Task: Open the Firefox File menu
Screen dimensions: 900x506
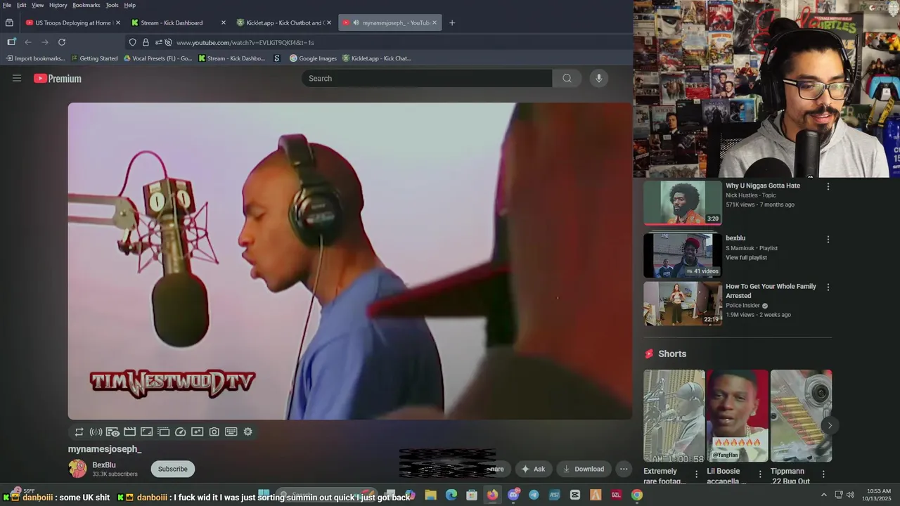Action: click(7, 5)
